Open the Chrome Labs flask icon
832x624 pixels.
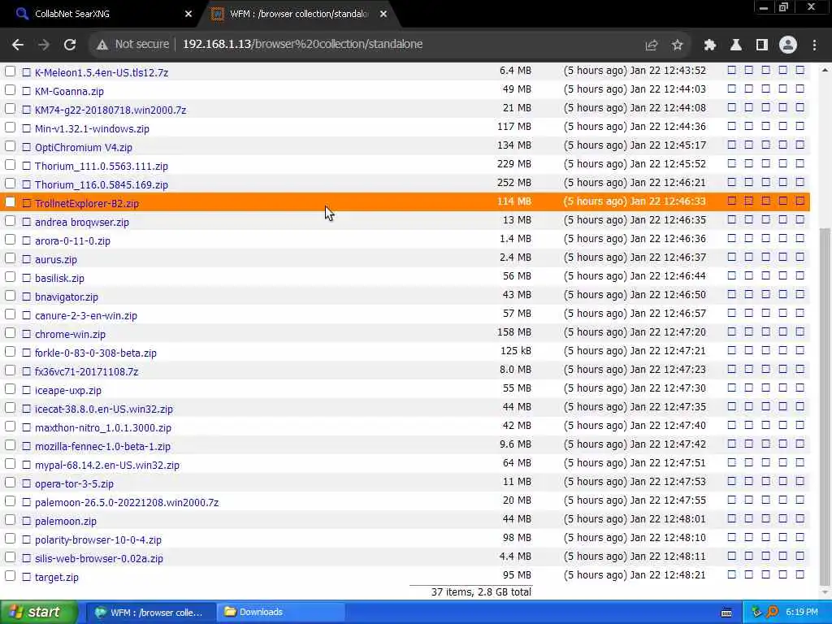click(x=736, y=45)
